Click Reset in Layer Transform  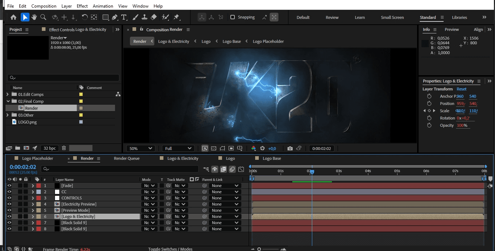(x=462, y=89)
